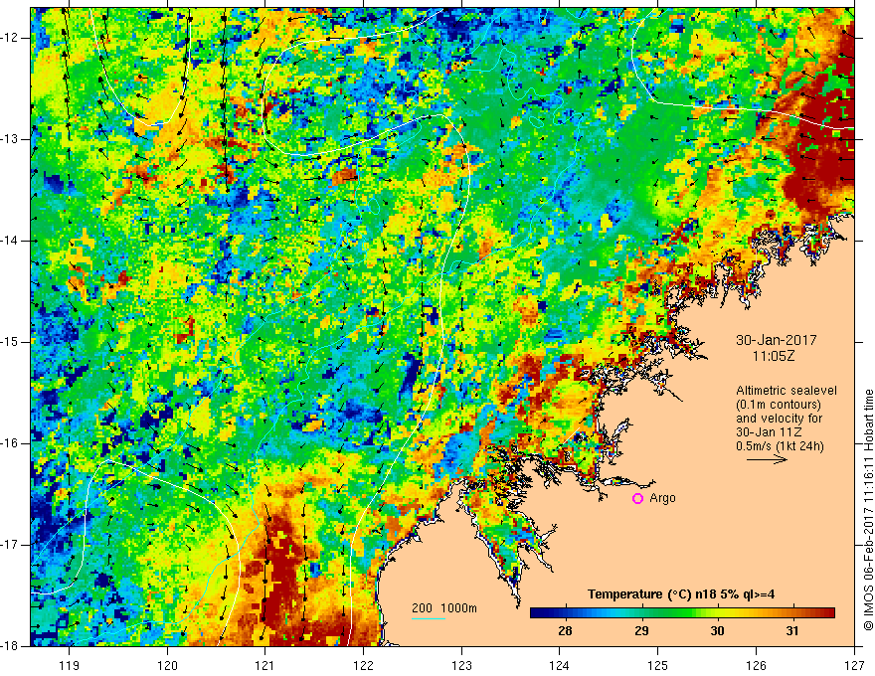
Task: Click the latitude label '-18'
Action: click(11, 645)
